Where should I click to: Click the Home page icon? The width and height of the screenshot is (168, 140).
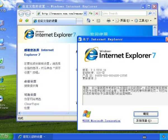(x=88, y=20)
